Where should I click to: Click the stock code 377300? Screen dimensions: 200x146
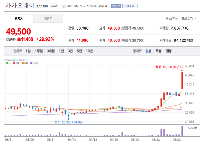click(x=42, y=6)
